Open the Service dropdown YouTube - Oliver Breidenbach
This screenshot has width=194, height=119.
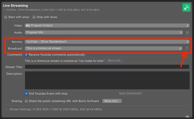tap(107, 42)
